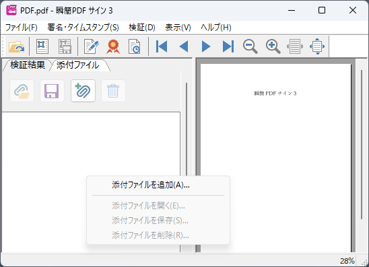Open the 署名・タイムスタンプ(S) menu

[83, 28]
